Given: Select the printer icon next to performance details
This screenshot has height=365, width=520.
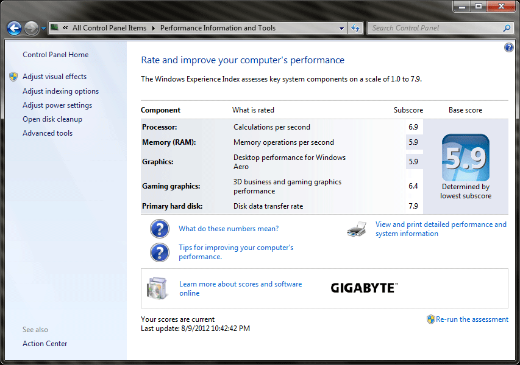Looking at the screenshot, I should click(x=356, y=228).
